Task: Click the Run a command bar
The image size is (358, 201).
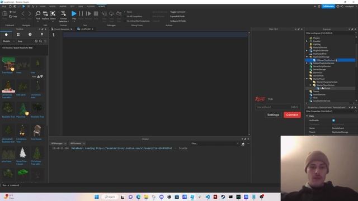Action: pos(140,185)
